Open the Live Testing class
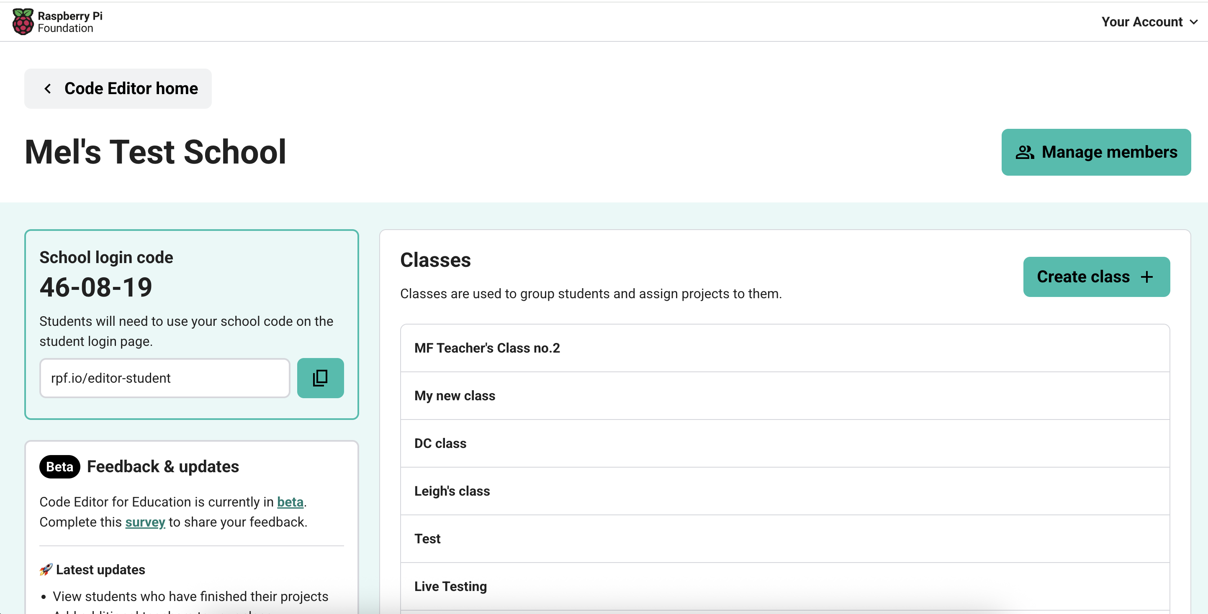 [450, 586]
